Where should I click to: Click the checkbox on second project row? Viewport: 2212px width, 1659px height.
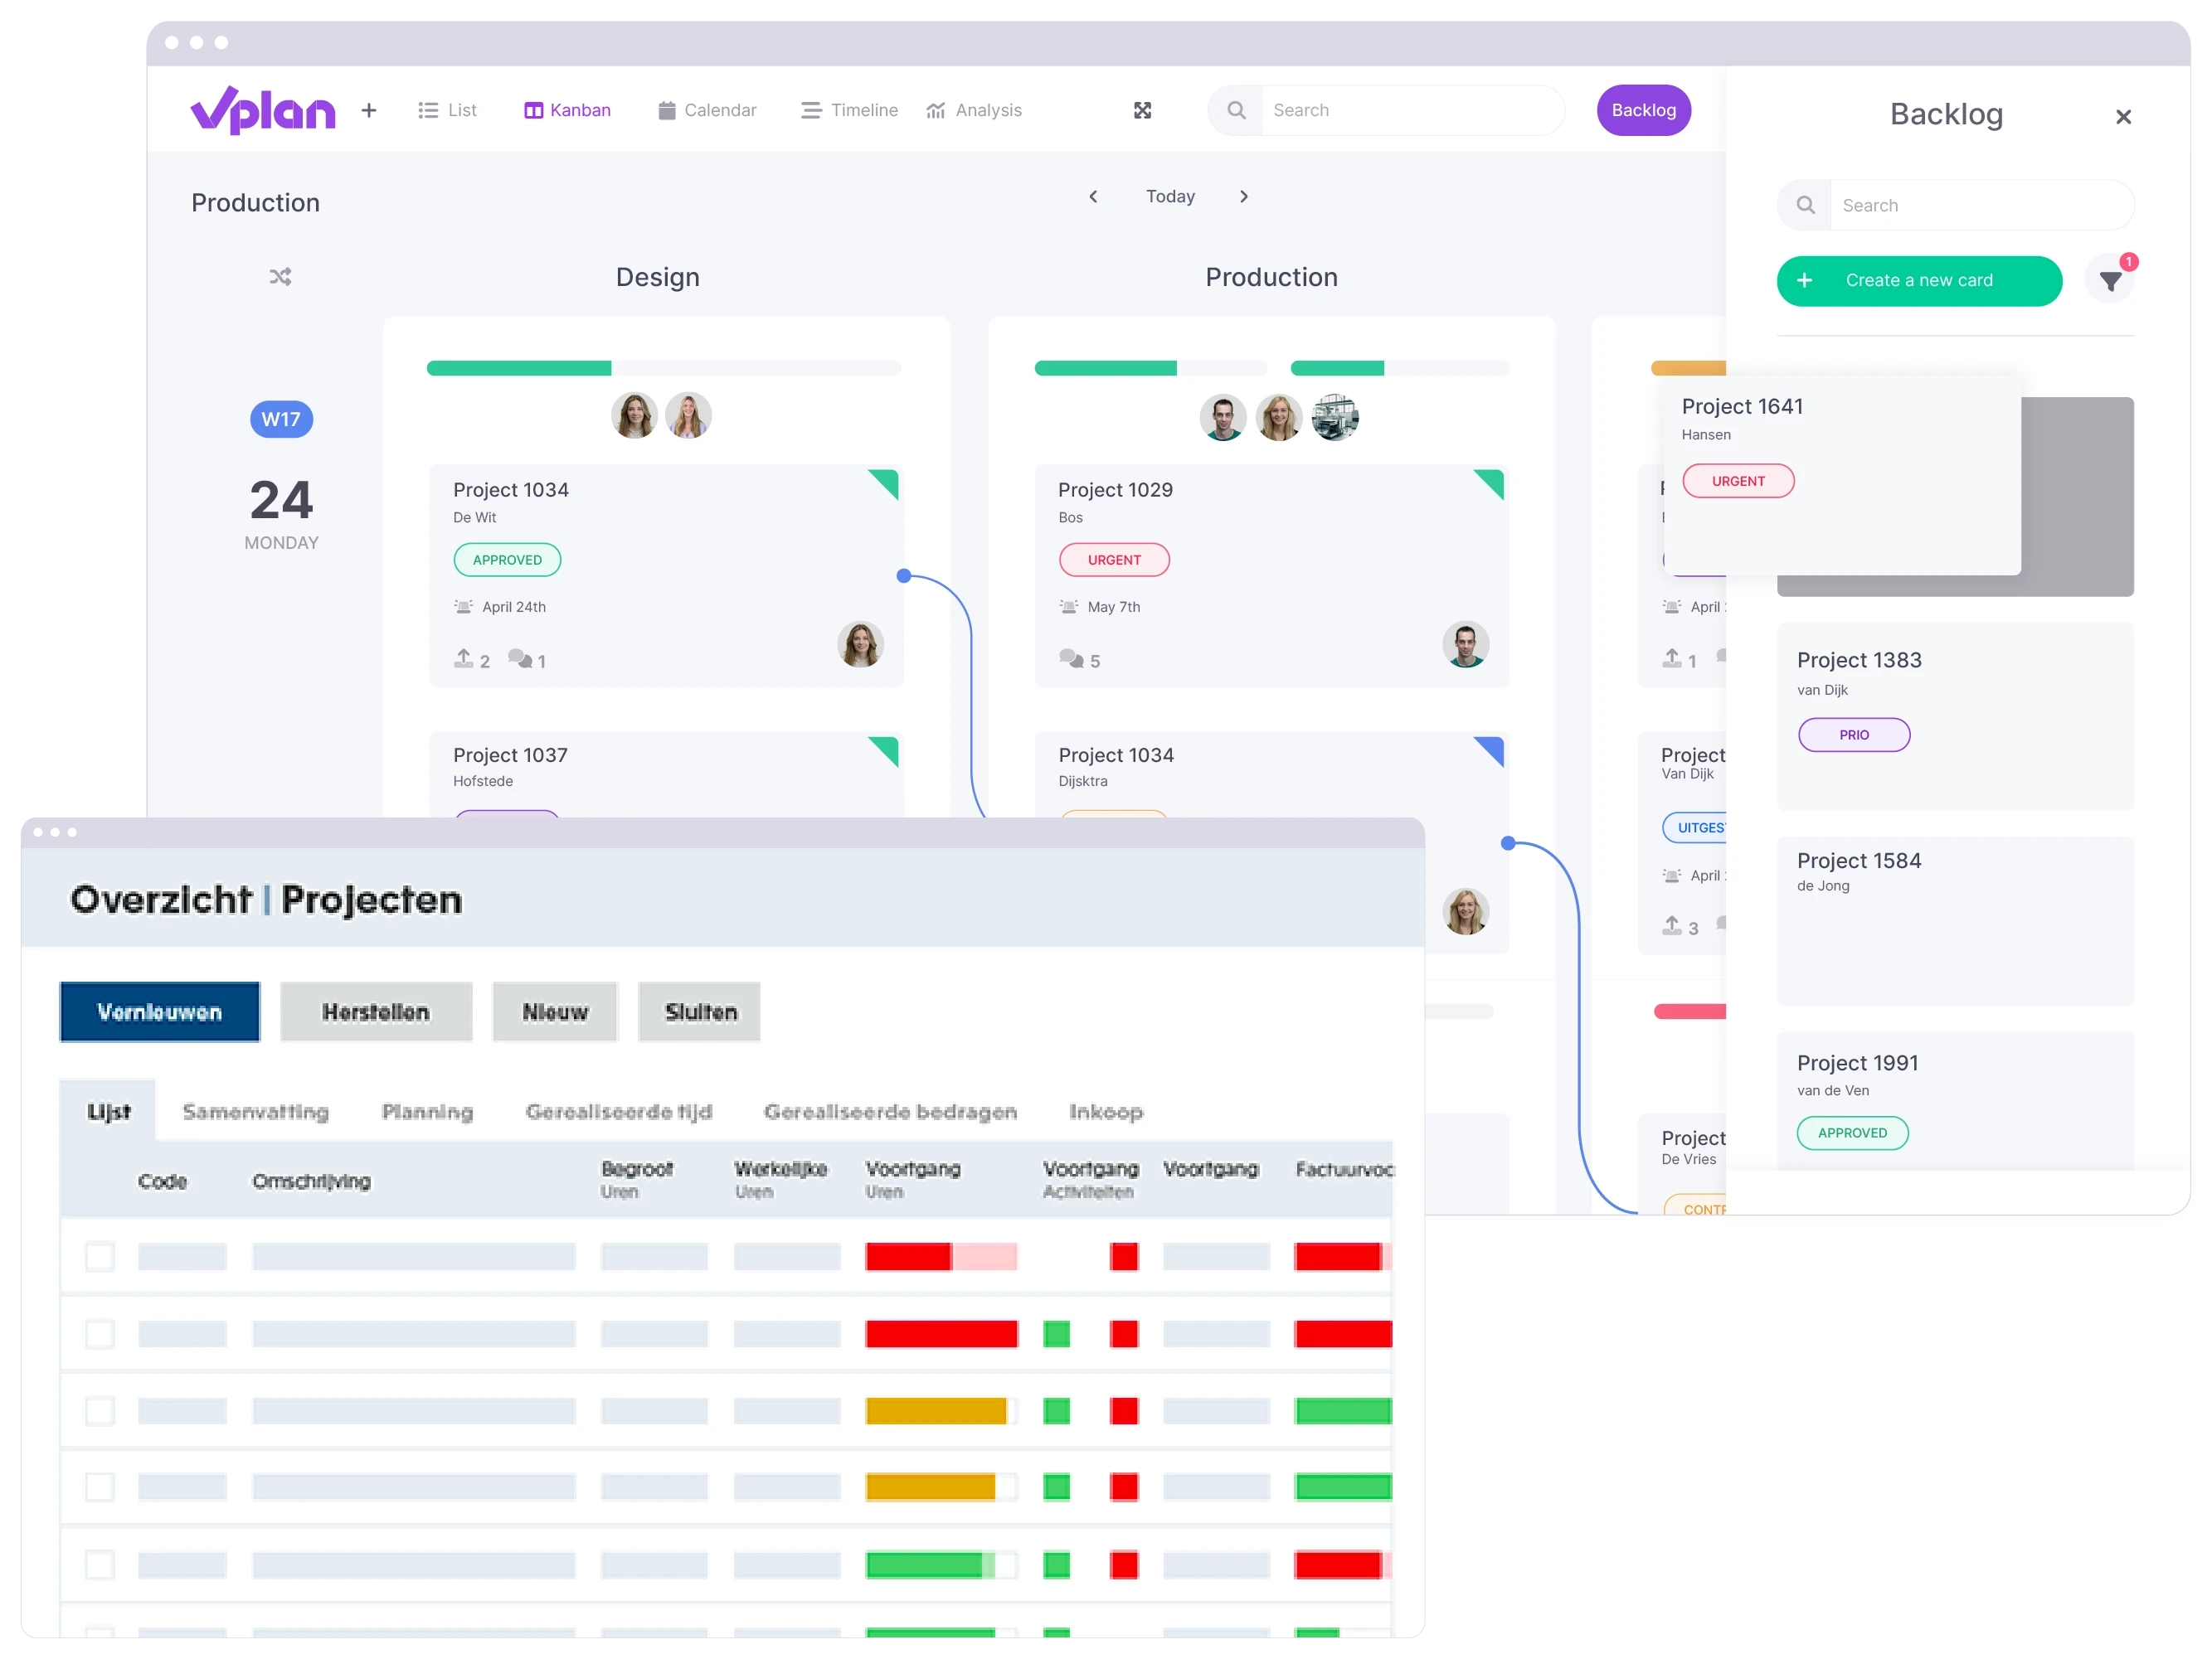[100, 1332]
